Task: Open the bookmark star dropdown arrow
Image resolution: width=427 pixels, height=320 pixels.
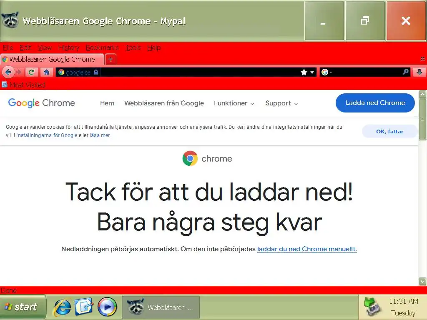Action: [312, 72]
